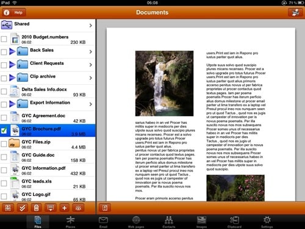305x229 pixels.
Task: Open the Client Requests folder icon
Action: click(x=23, y=64)
